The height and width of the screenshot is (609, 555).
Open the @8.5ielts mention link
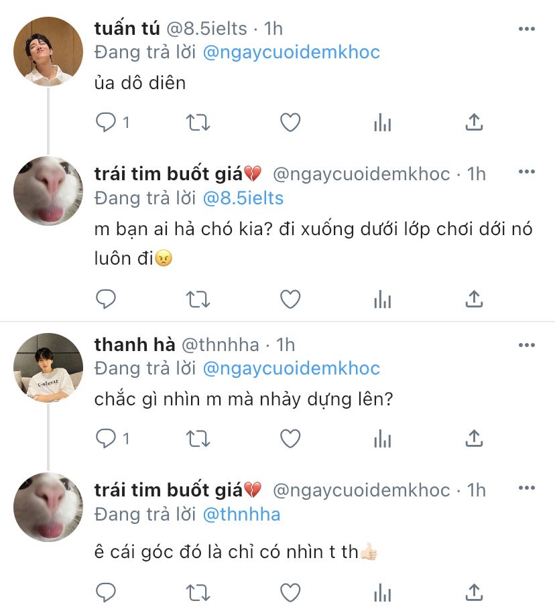click(x=242, y=198)
